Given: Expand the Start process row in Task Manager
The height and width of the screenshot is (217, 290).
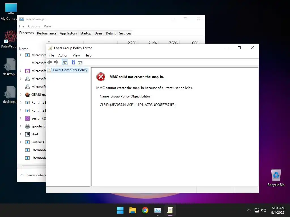Looking at the screenshot, I should [20, 134].
